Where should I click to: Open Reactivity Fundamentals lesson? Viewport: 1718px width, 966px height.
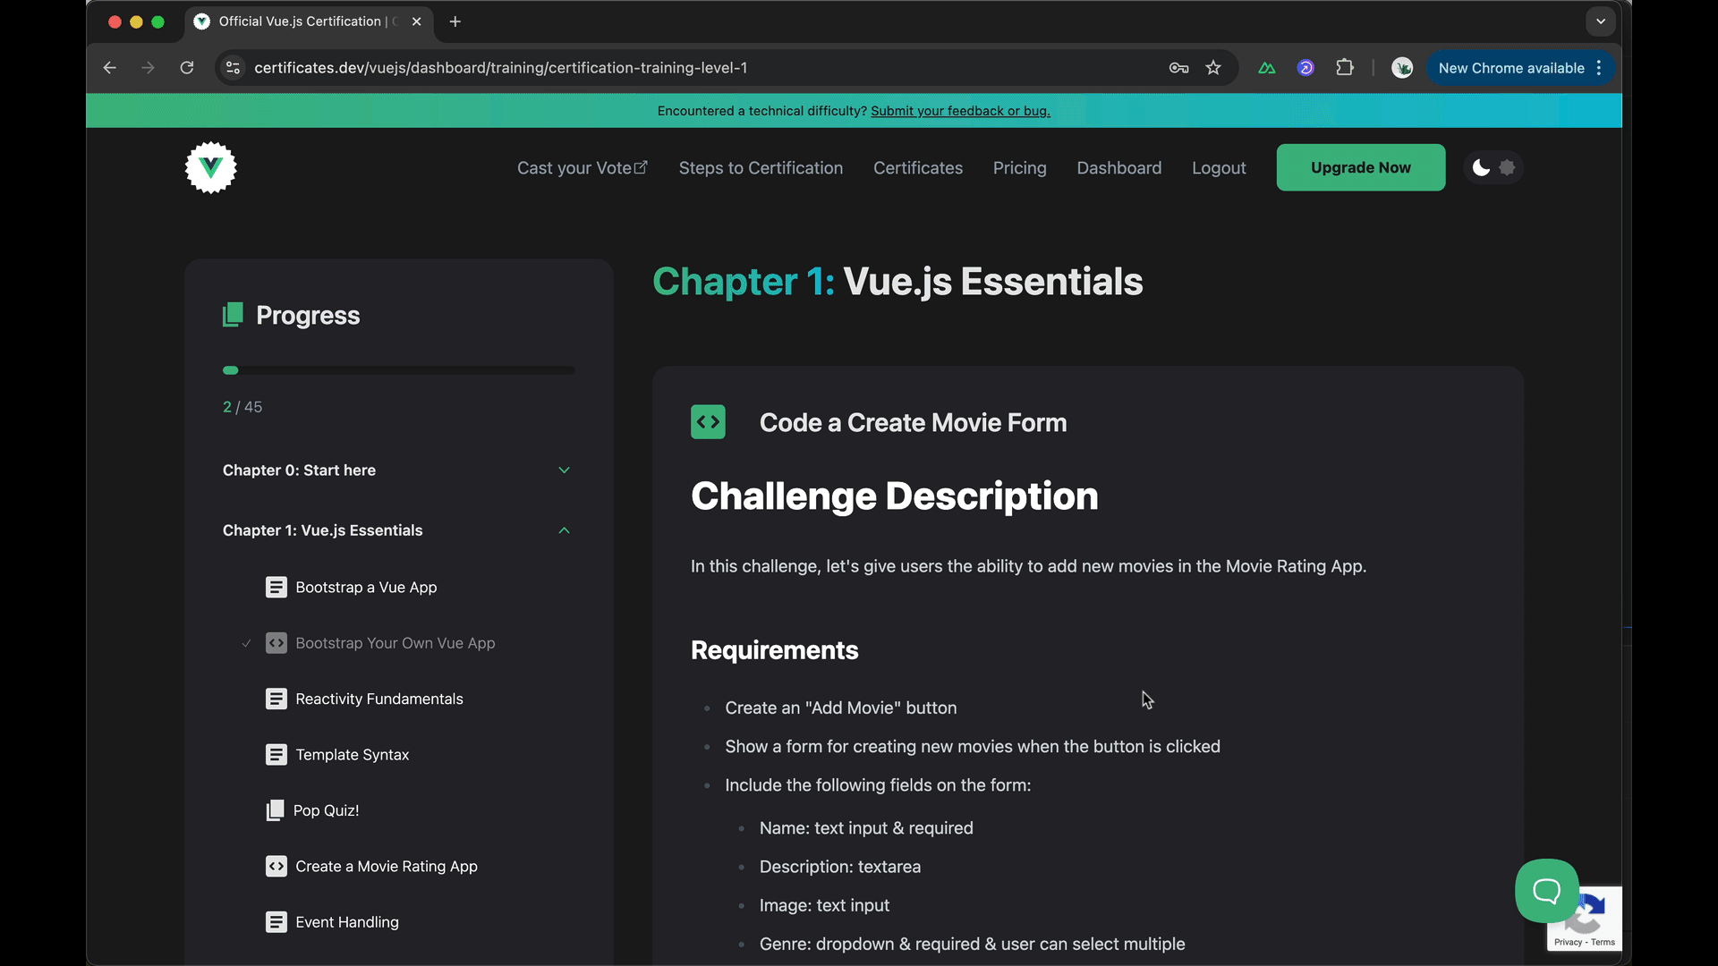(x=379, y=699)
